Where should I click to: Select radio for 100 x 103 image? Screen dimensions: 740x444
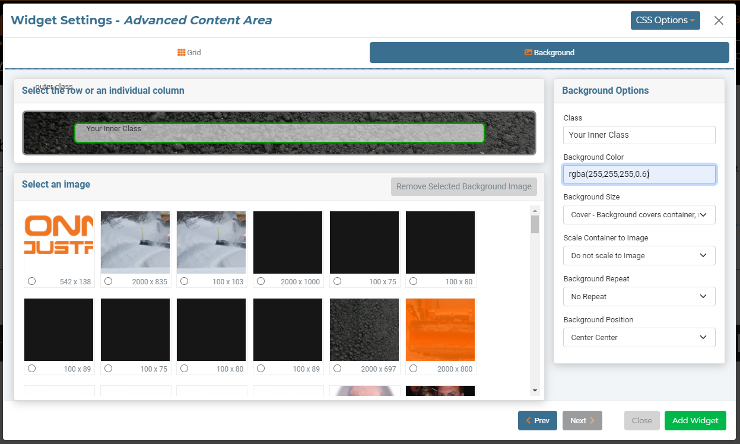(x=184, y=281)
